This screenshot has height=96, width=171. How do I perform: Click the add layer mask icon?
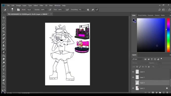[153, 93]
